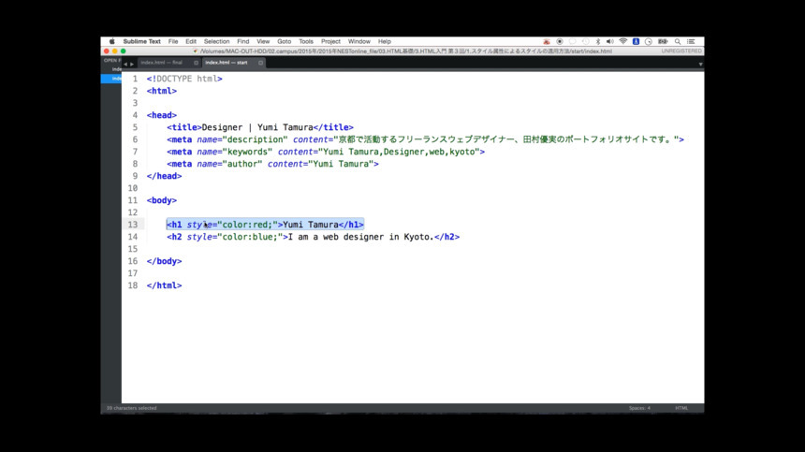Click line number 13 in gutter

point(133,225)
